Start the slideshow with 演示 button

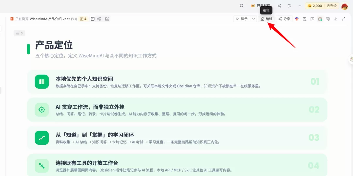pyautogui.click(x=242, y=19)
